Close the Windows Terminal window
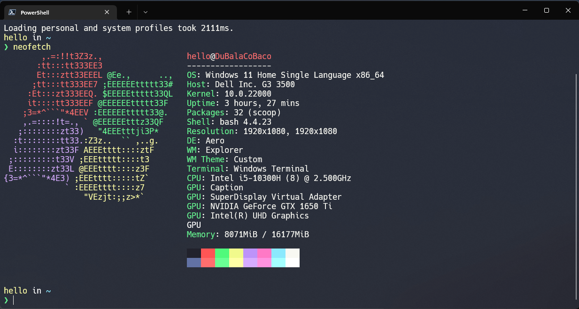Screen dimensions: 579x309 (x=568, y=10)
